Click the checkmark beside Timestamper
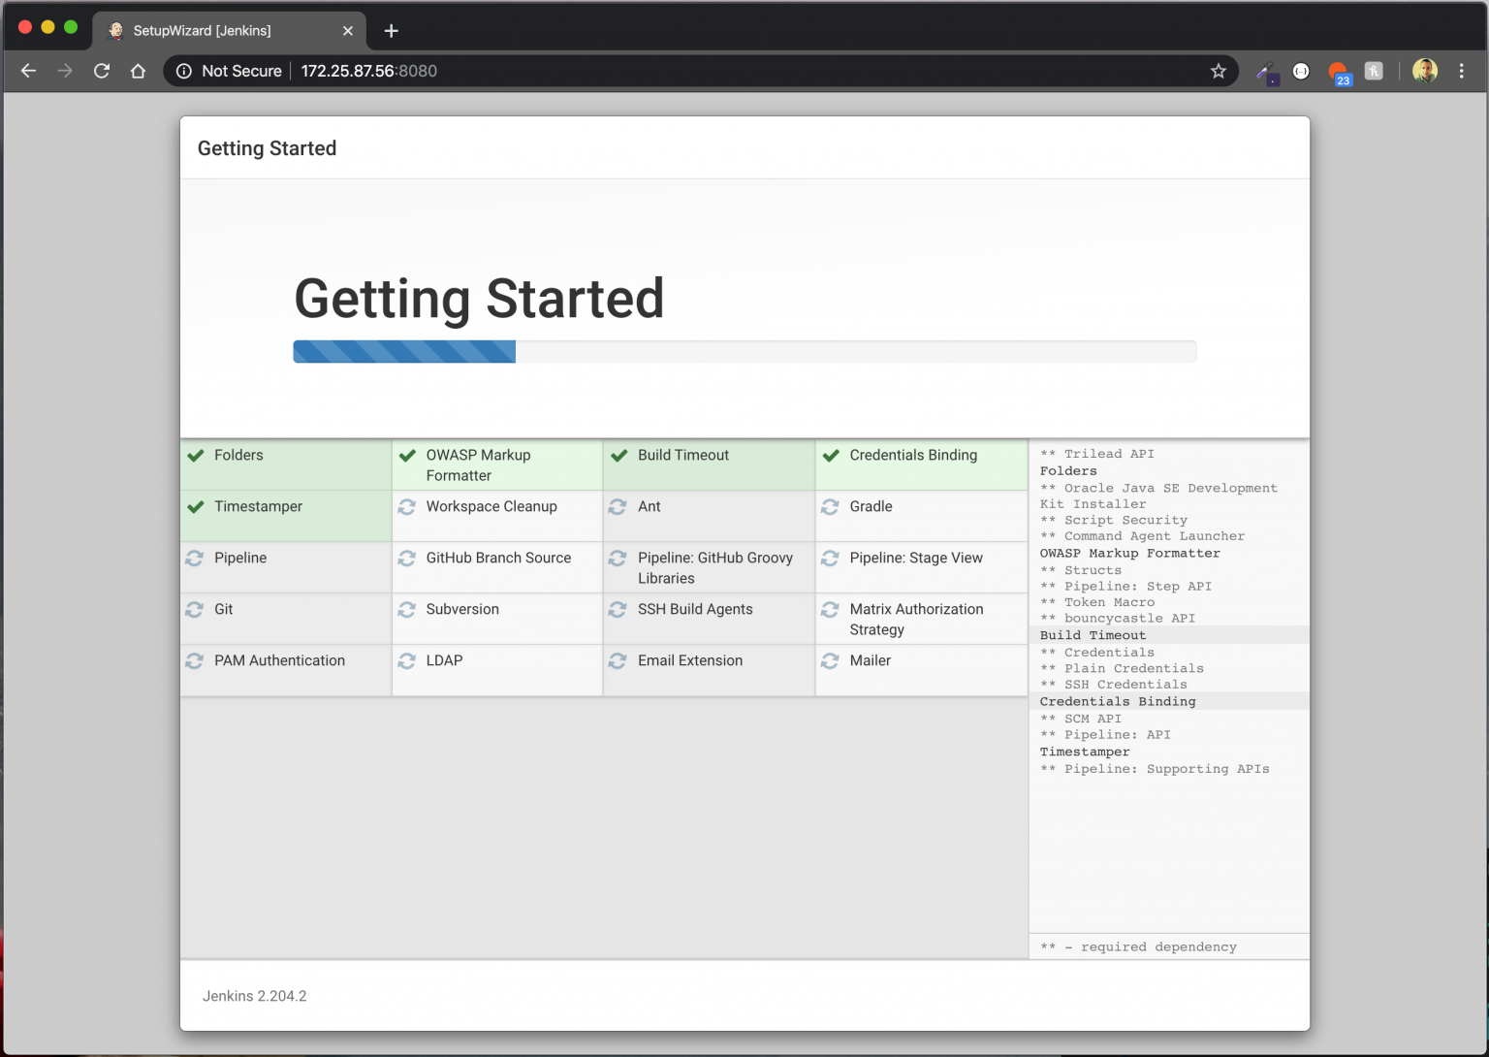1489x1057 pixels. pos(196,507)
